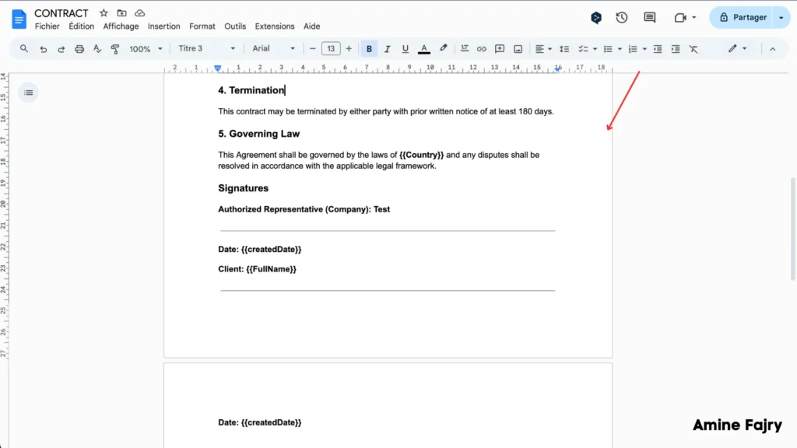Click the font size field showing 13
This screenshot has width=797, height=448.
tap(331, 49)
